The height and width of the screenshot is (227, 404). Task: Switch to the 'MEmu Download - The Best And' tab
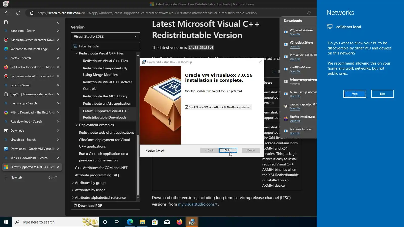32,112
